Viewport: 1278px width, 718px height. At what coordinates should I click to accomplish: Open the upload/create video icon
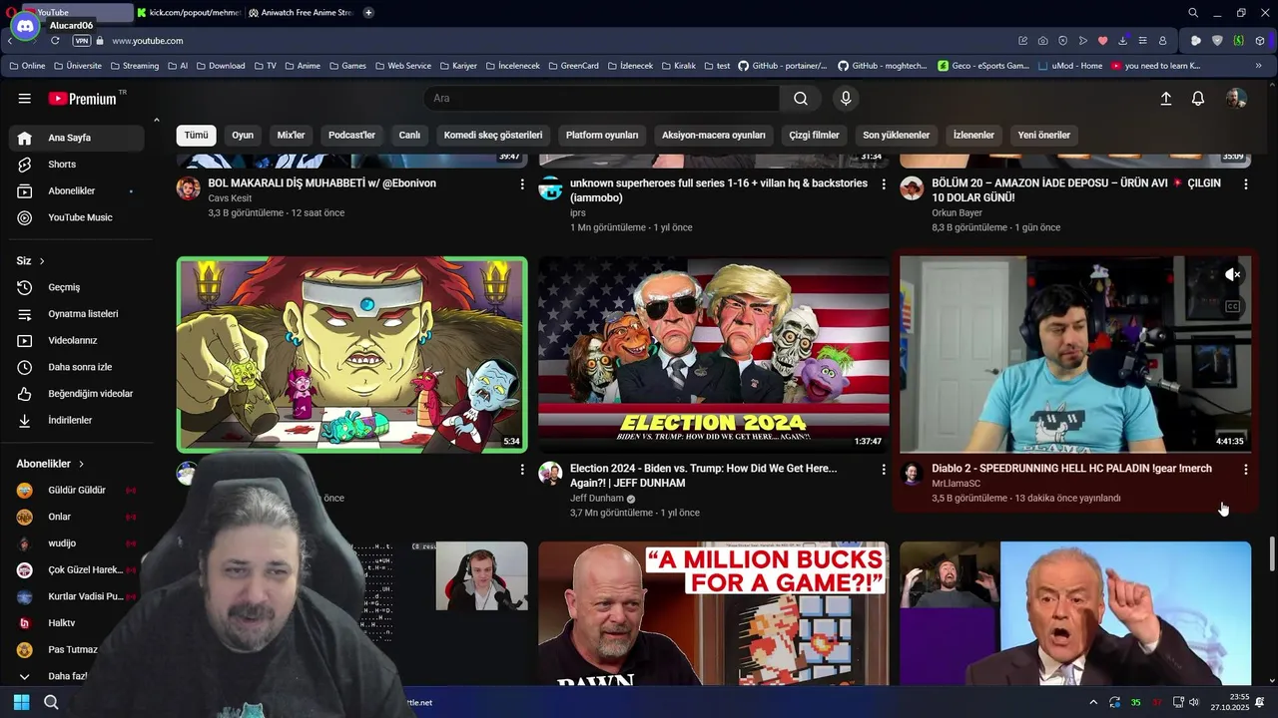click(1165, 99)
